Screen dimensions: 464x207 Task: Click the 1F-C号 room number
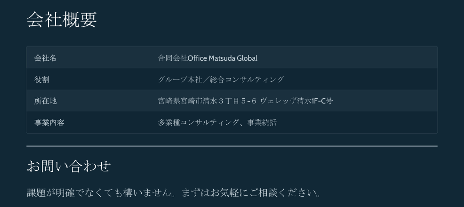(x=322, y=101)
